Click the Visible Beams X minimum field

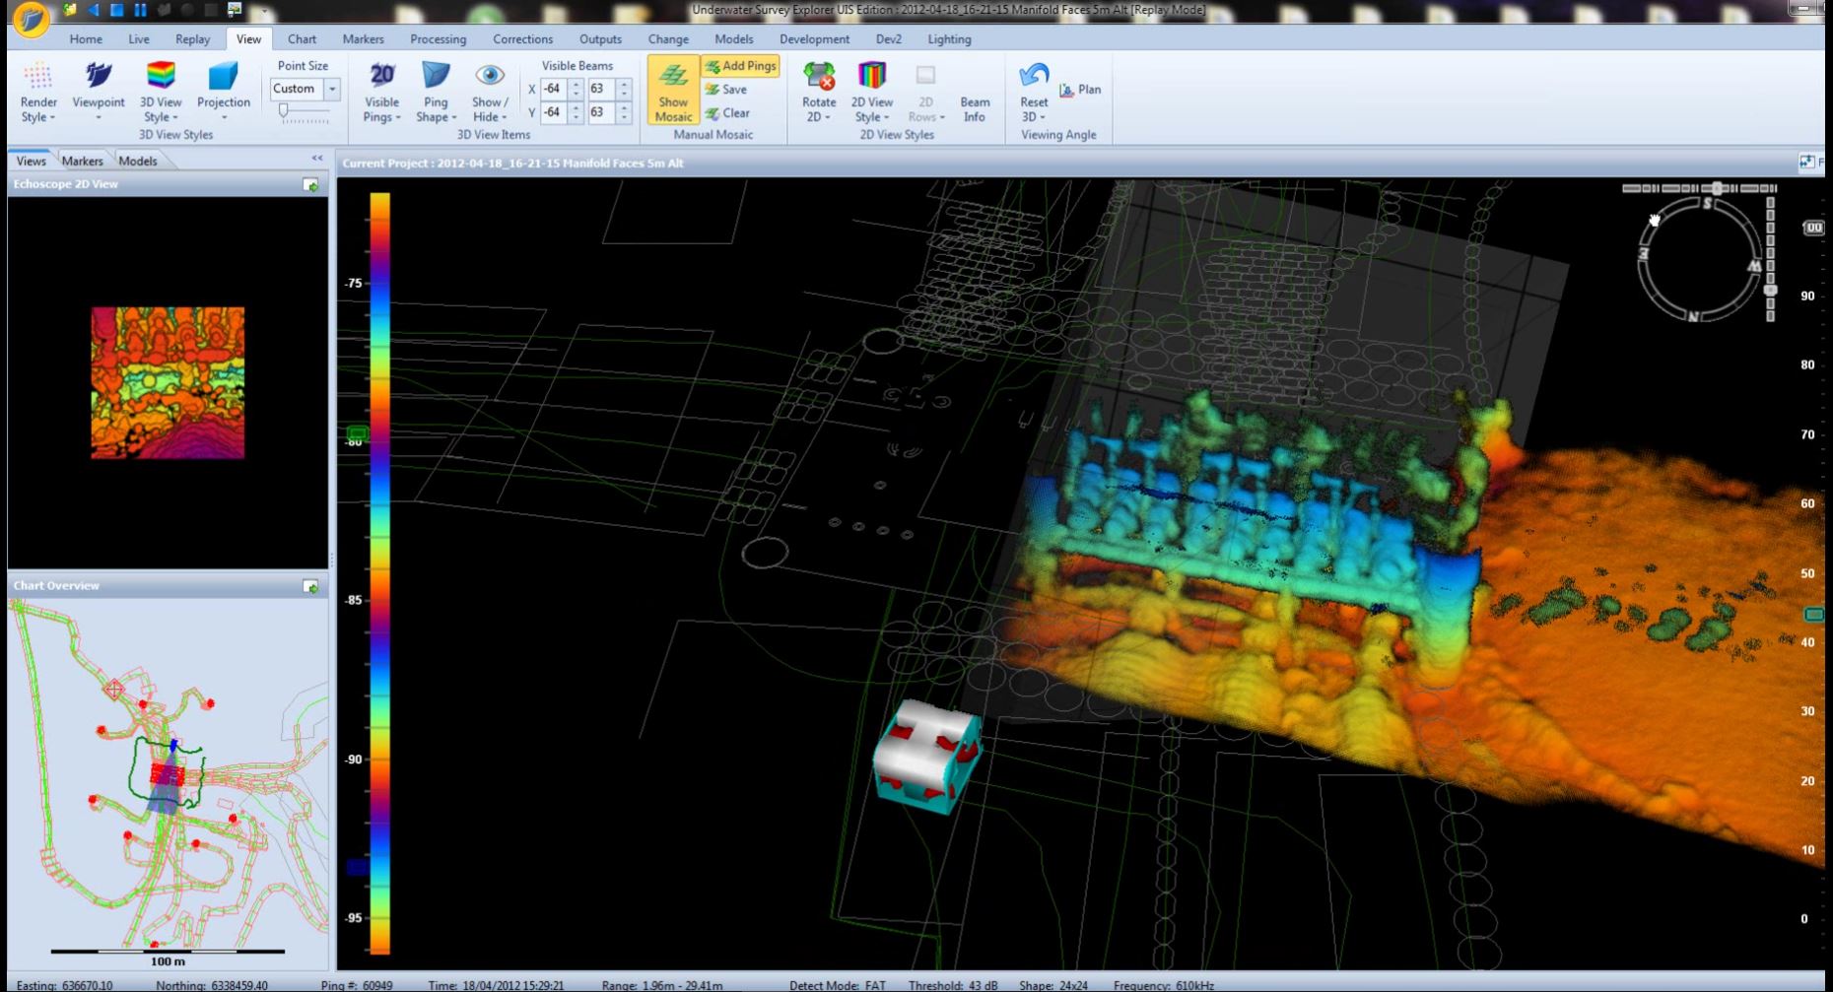point(553,89)
